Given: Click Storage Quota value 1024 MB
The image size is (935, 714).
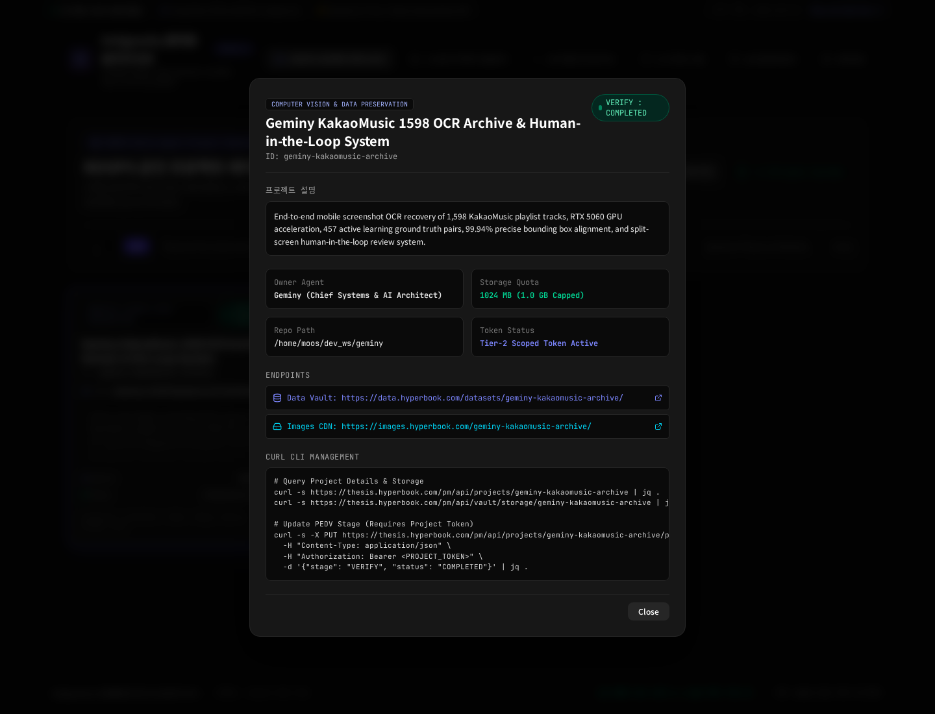Looking at the screenshot, I should [532, 295].
